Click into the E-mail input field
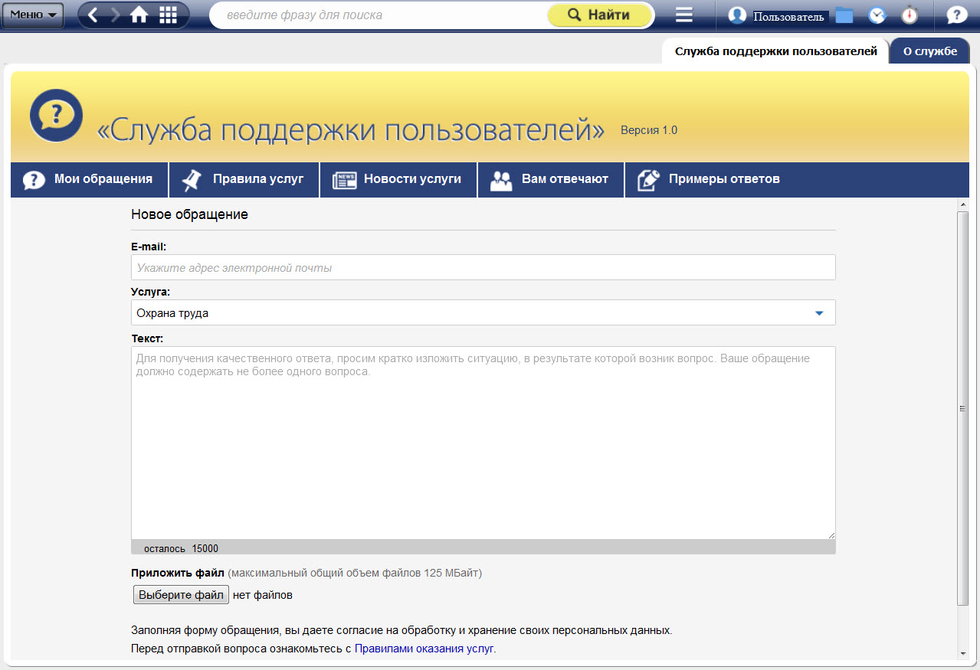 pos(483,268)
